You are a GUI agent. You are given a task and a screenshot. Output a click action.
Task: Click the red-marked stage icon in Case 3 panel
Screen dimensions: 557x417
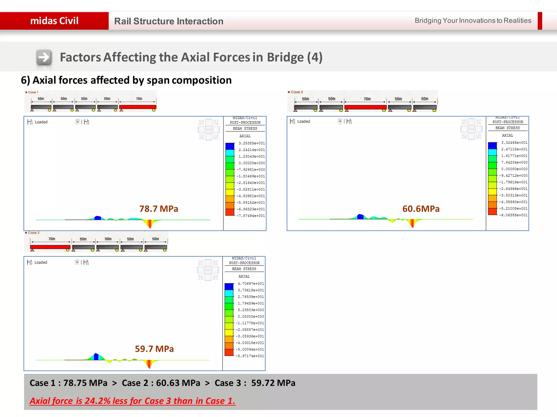coord(86,262)
